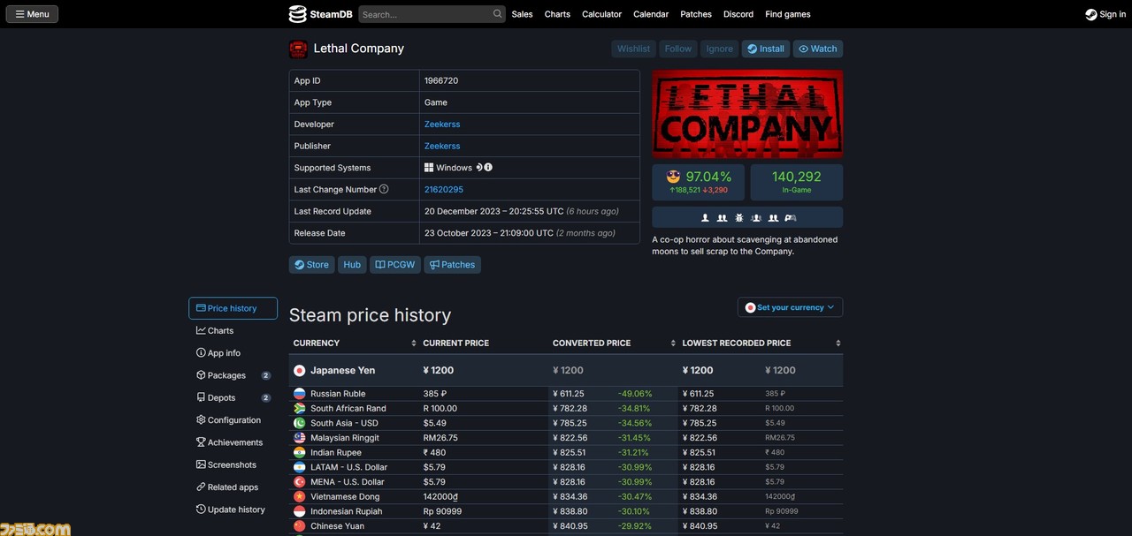Screen dimensions: 1132x536
Task: Sort table by Converted Price column
Action: [614, 343]
